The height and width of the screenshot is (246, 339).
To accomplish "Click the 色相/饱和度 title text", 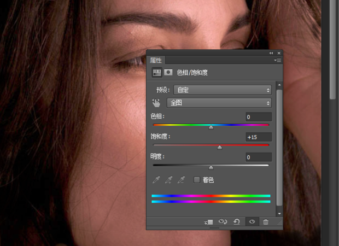I will (192, 73).
